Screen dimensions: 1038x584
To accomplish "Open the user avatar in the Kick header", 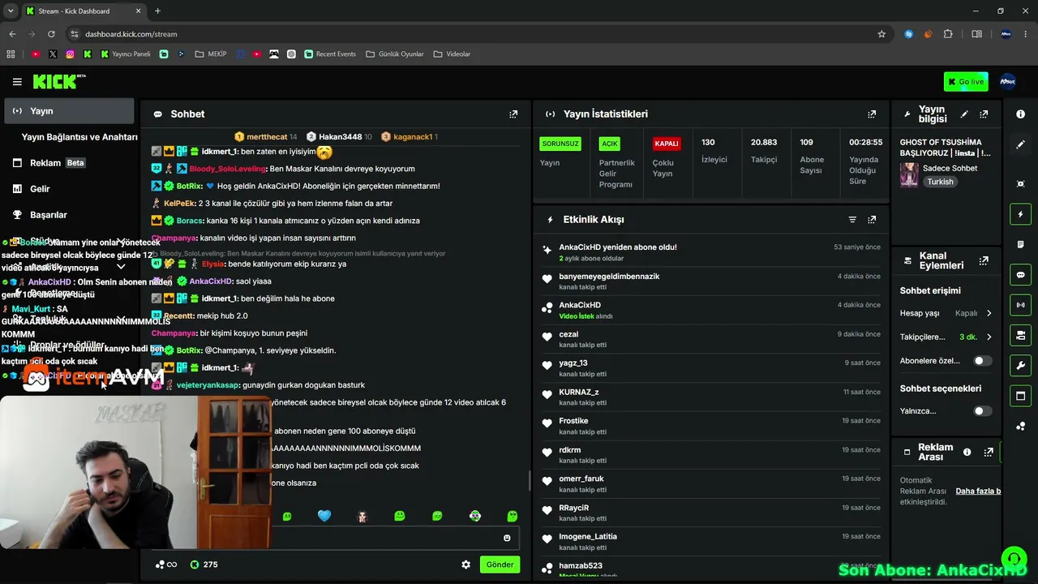I will coord(1007,81).
